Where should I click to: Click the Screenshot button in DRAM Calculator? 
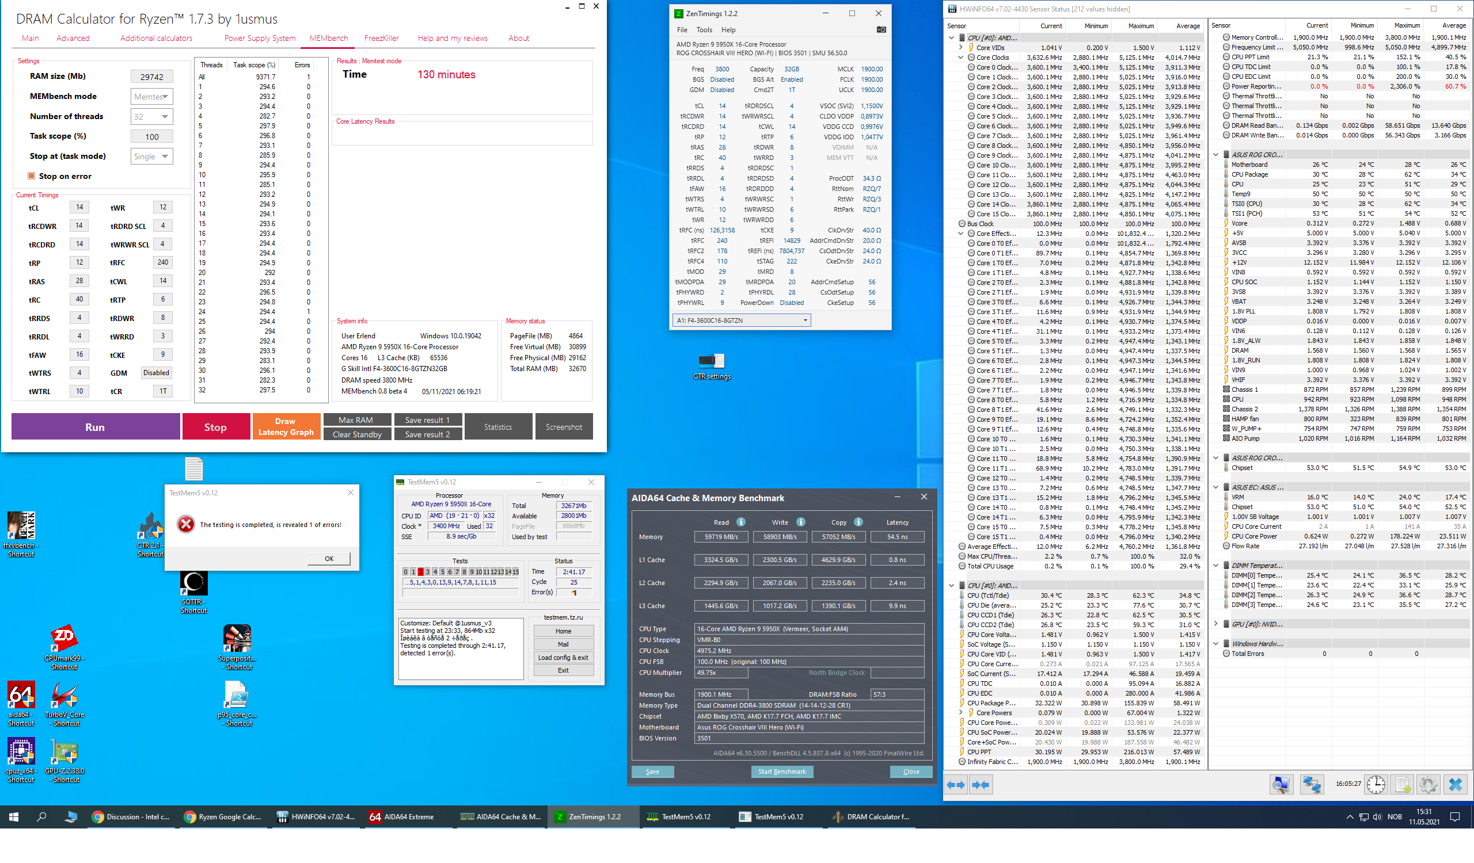(x=563, y=426)
